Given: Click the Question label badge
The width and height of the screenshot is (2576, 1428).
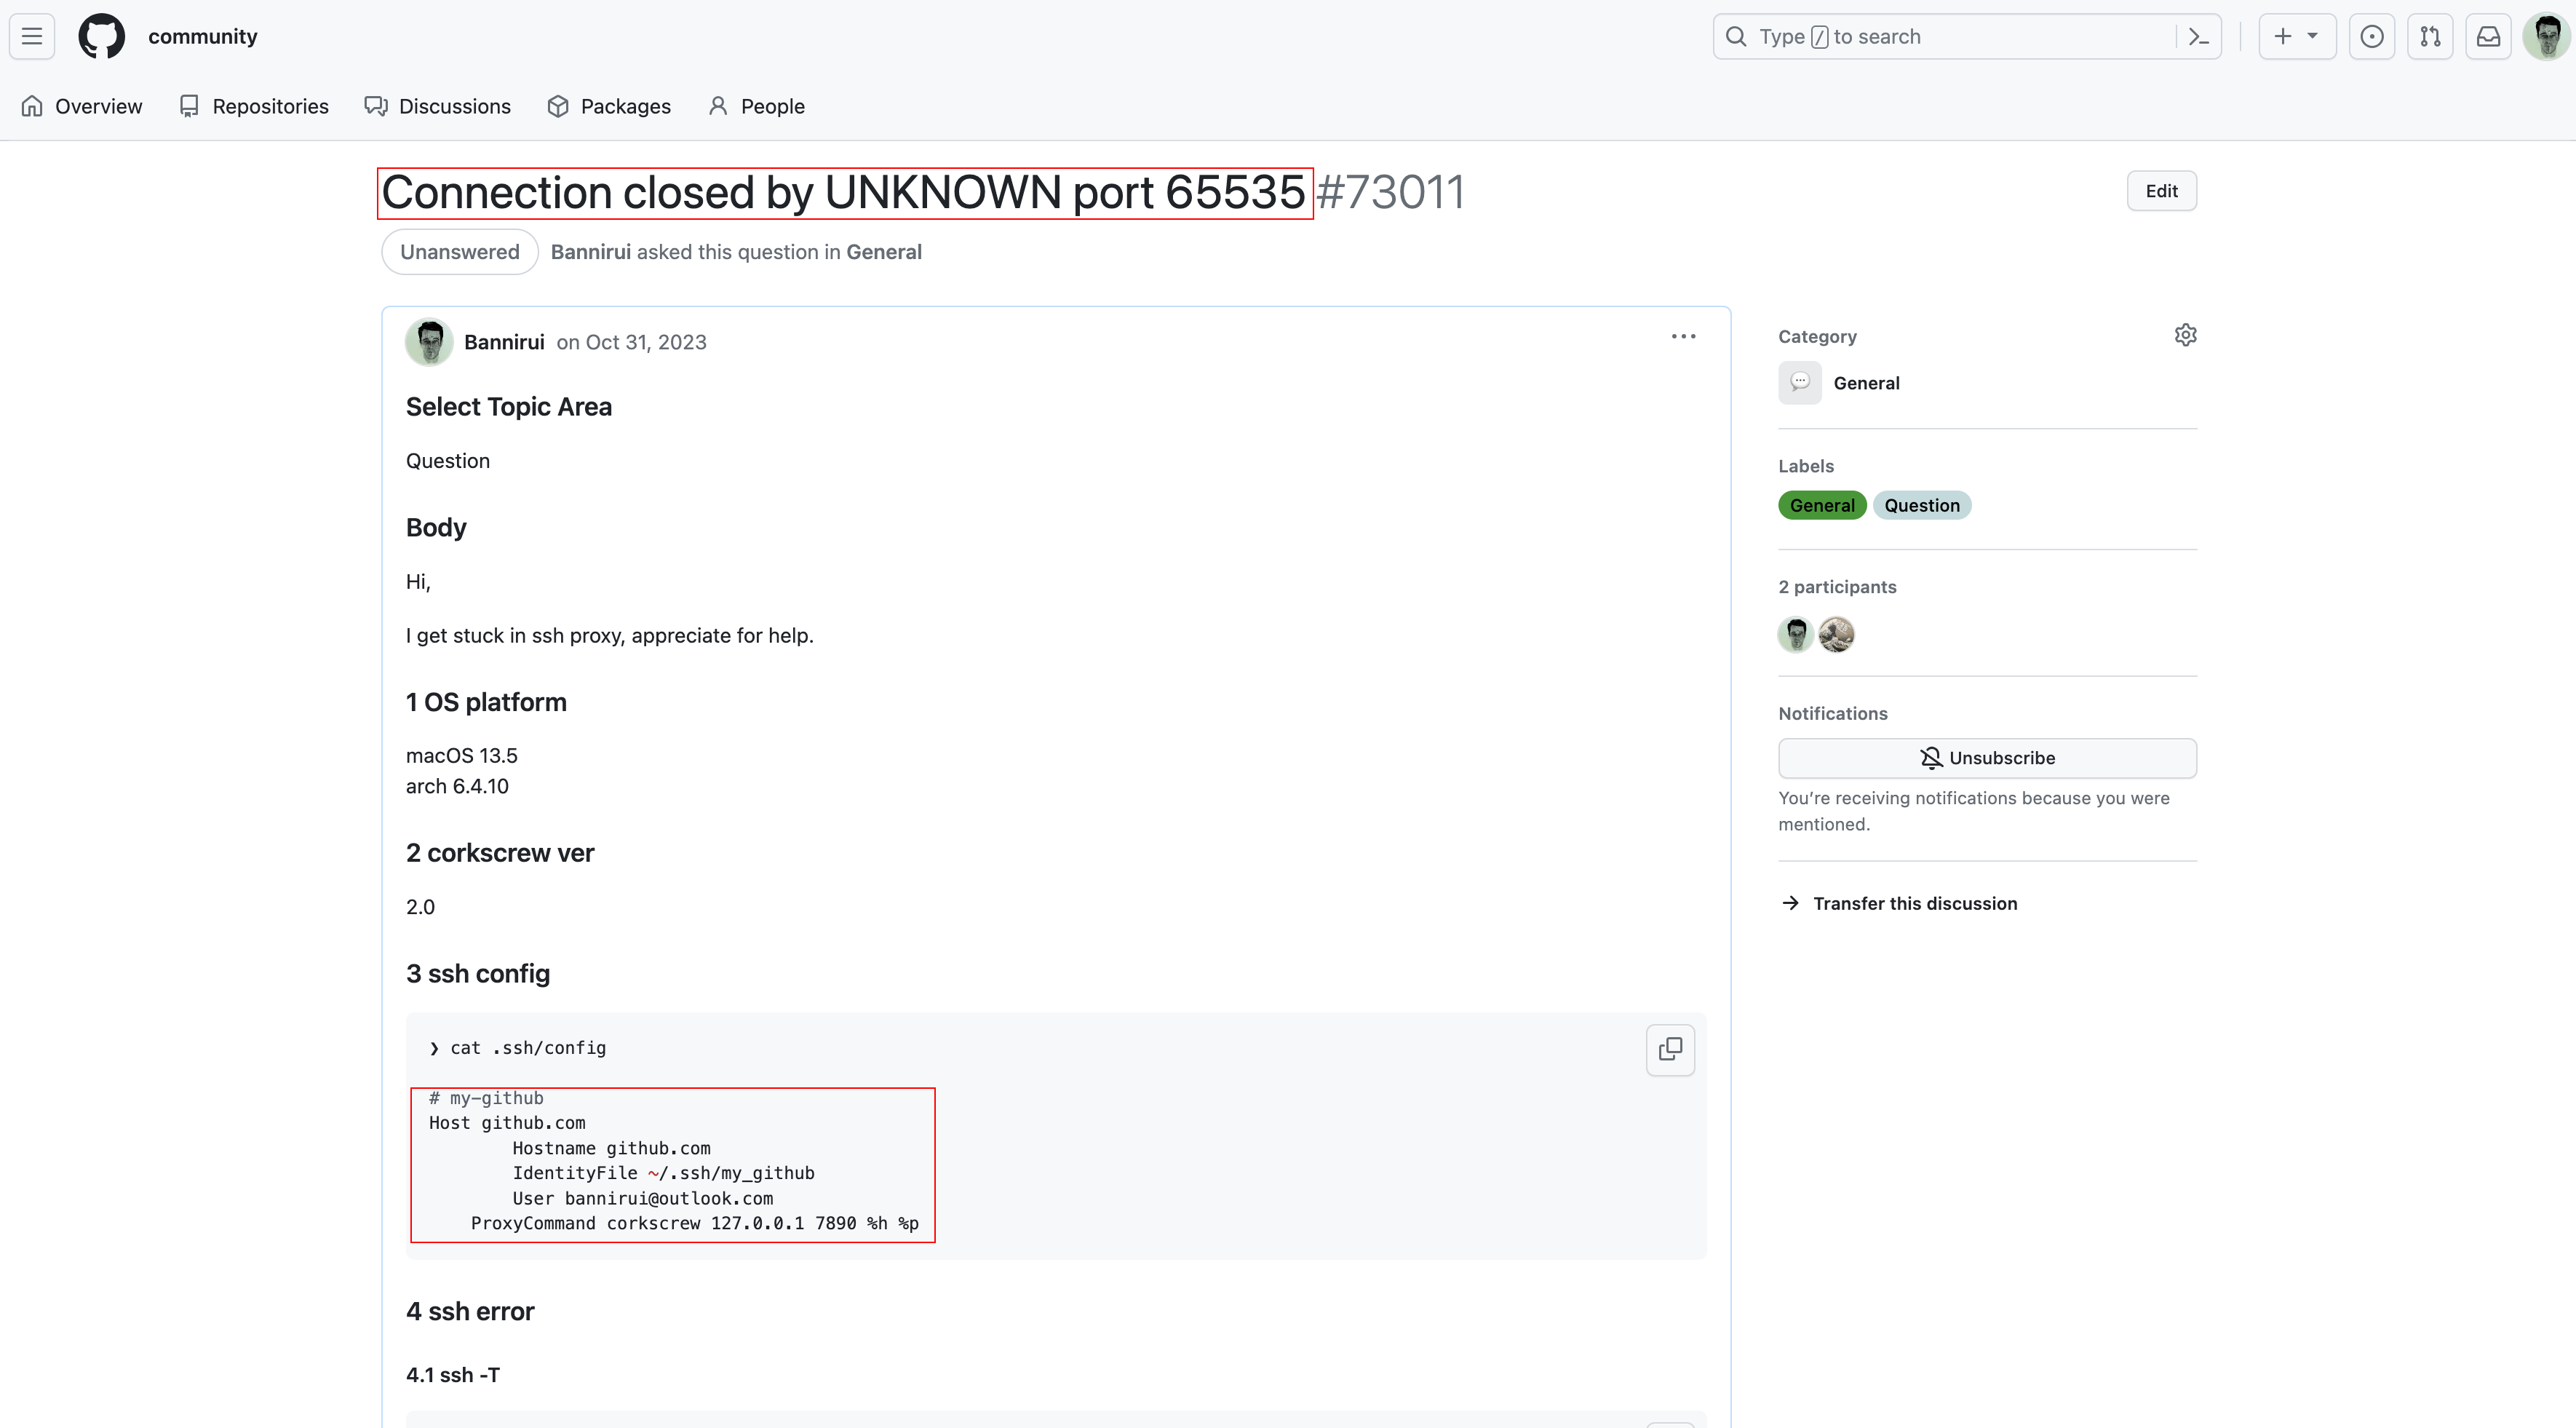Looking at the screenshot, I should click(x=1921, y=505).
